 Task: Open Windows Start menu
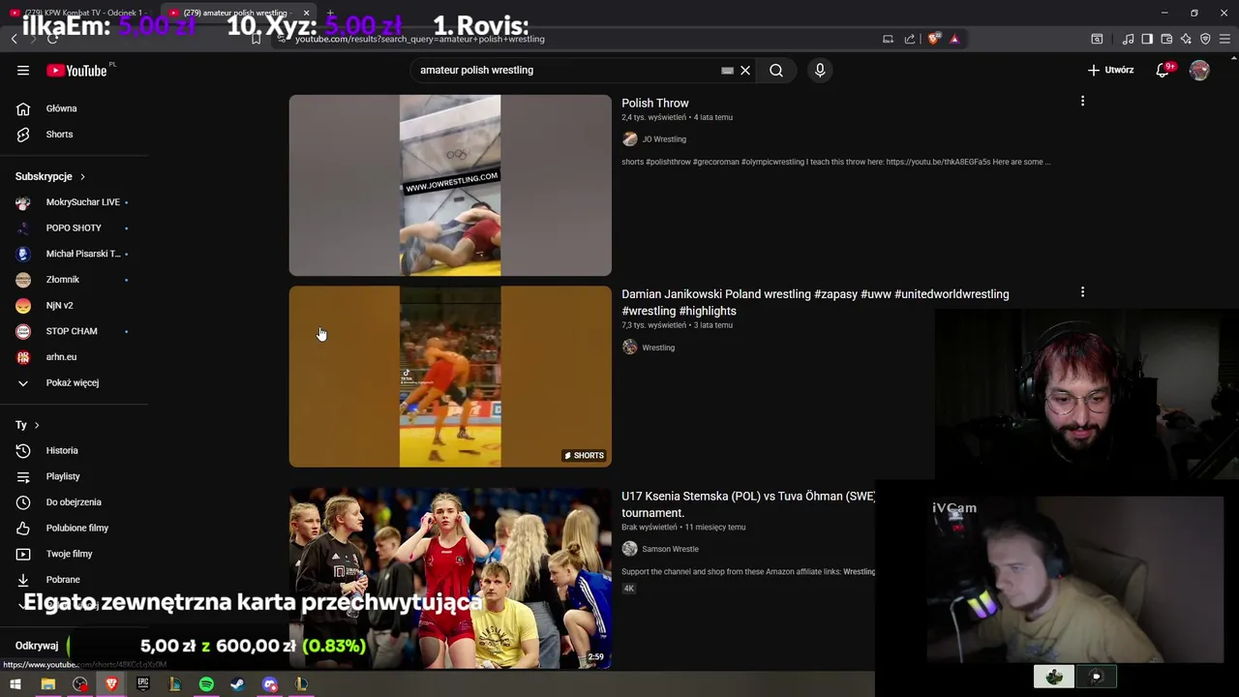pos(15,684)
